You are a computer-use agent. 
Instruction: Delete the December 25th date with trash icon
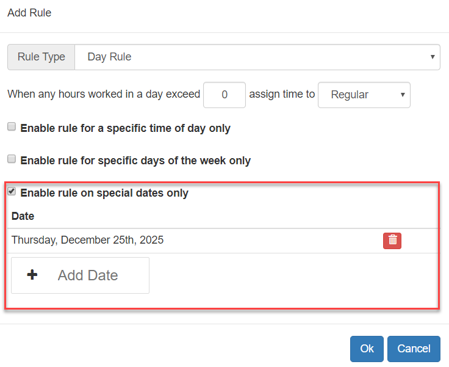[x=392, y=241]
